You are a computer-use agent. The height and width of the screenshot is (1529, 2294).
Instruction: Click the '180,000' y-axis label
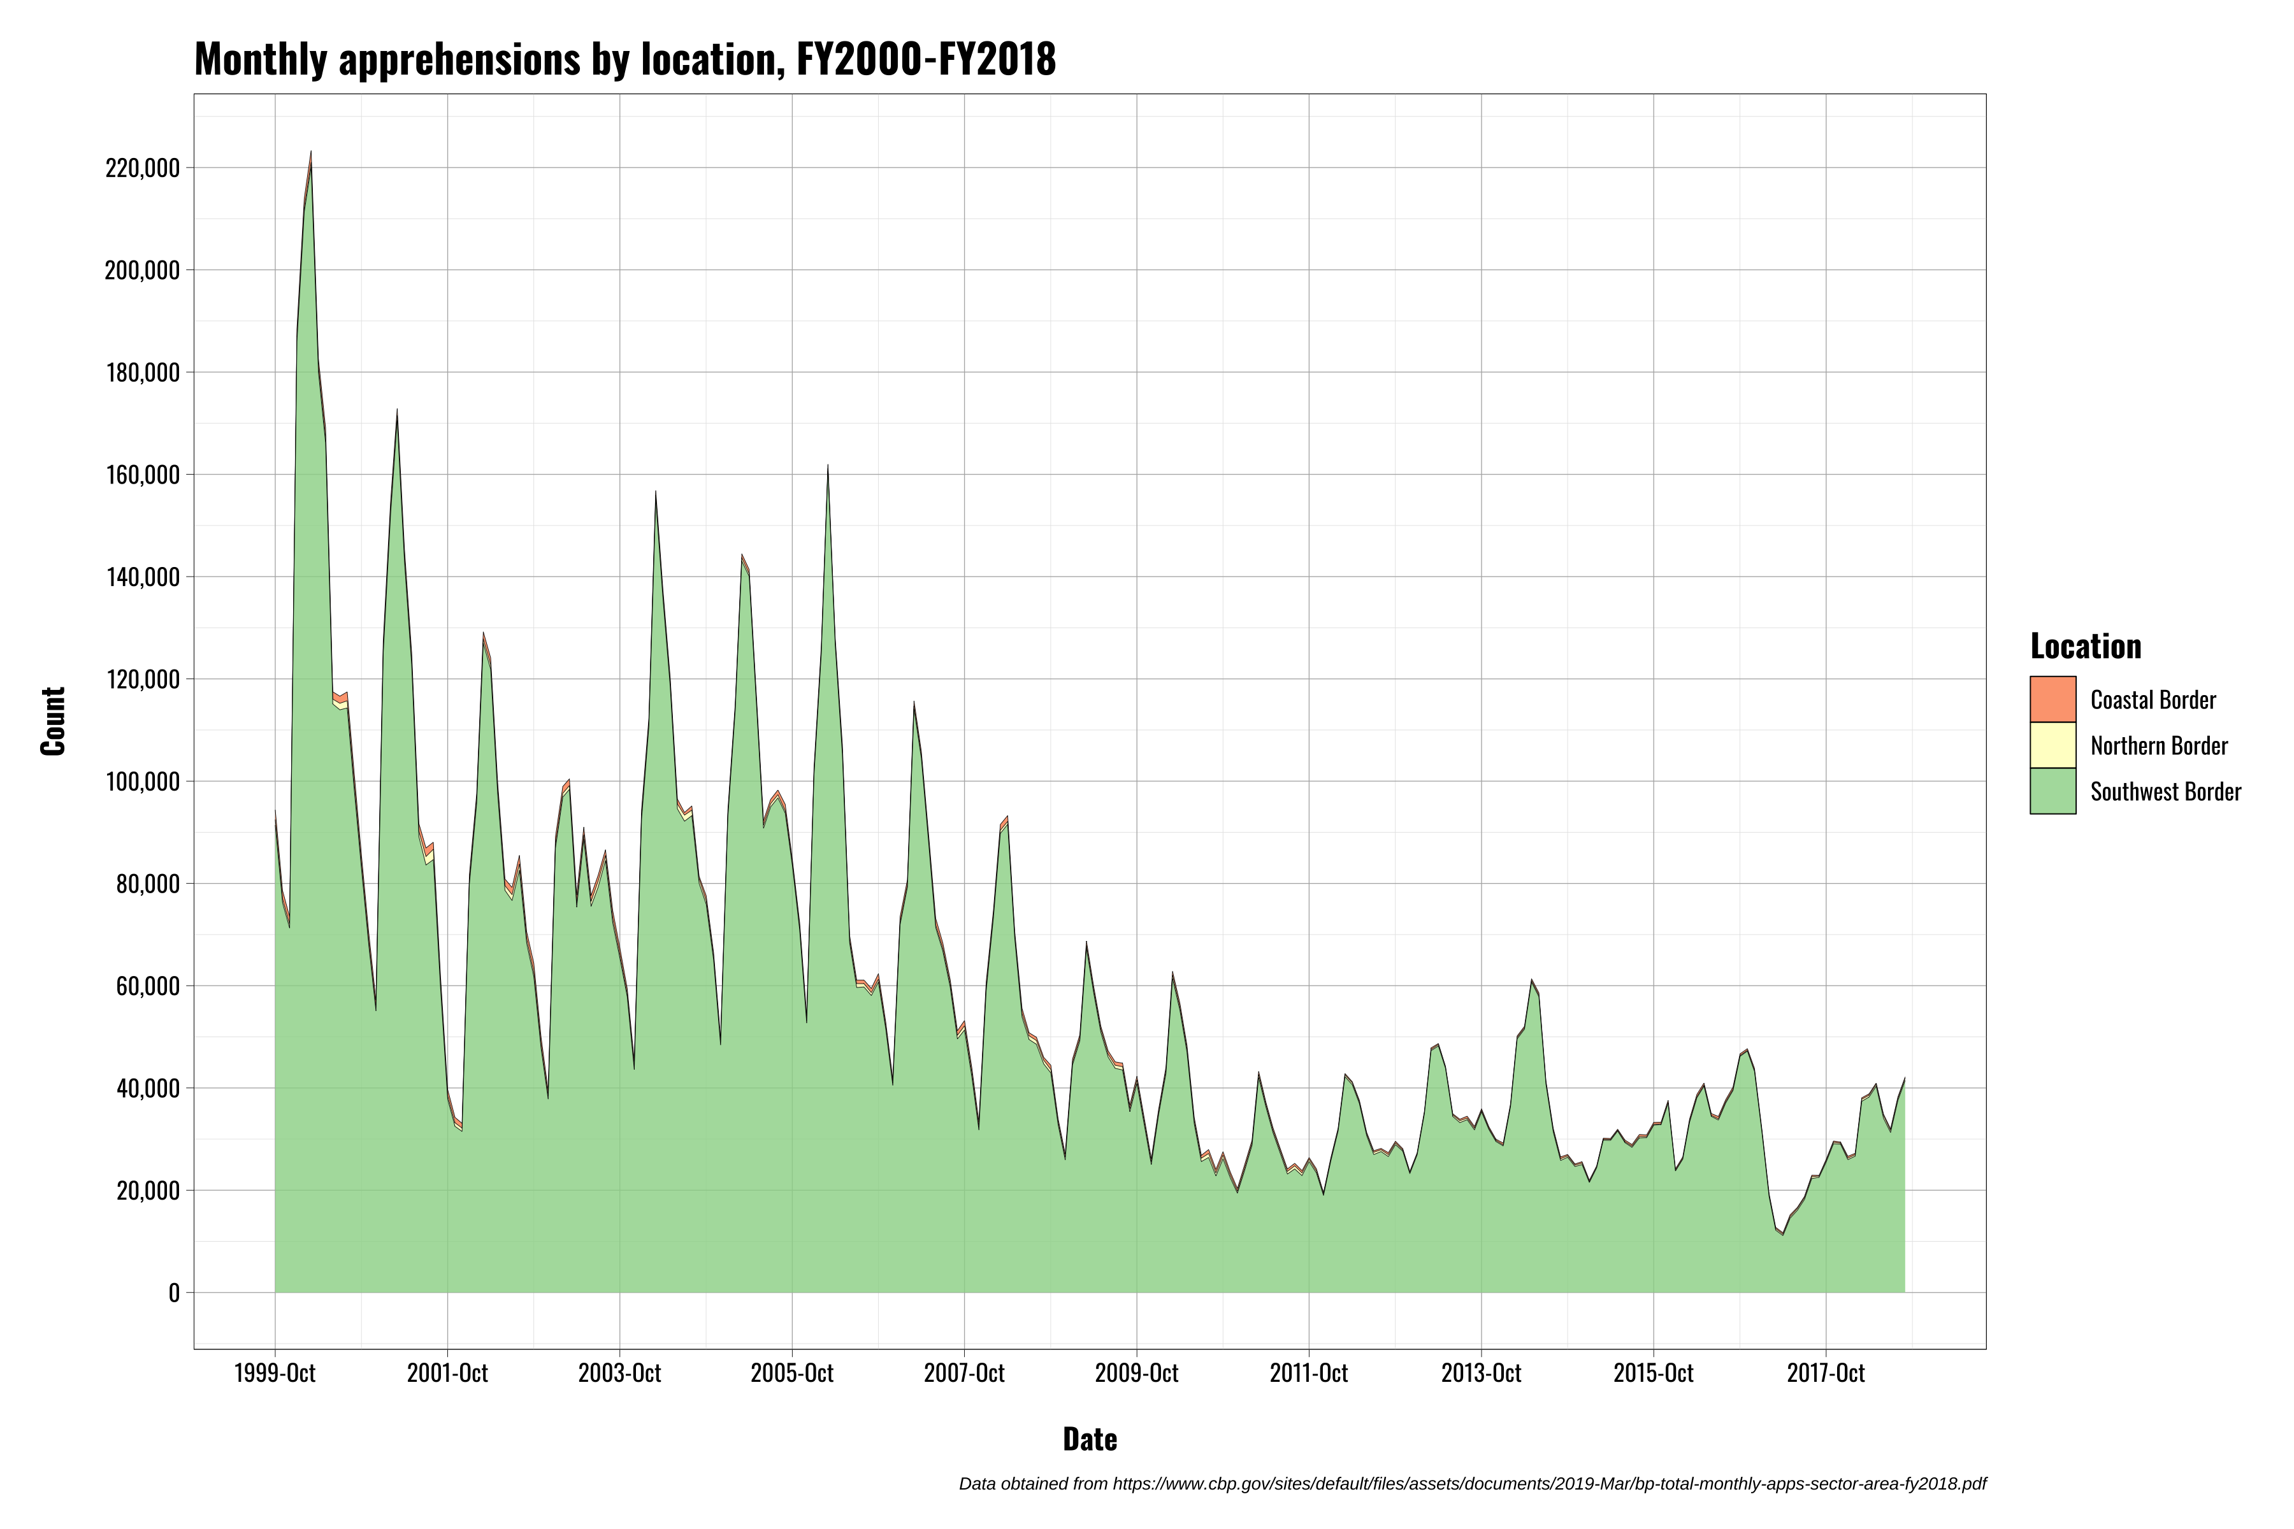click(x=142, y=373)
